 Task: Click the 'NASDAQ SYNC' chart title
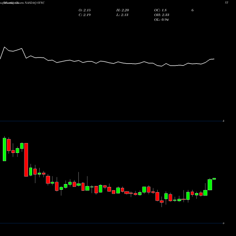tap(35, 3)
